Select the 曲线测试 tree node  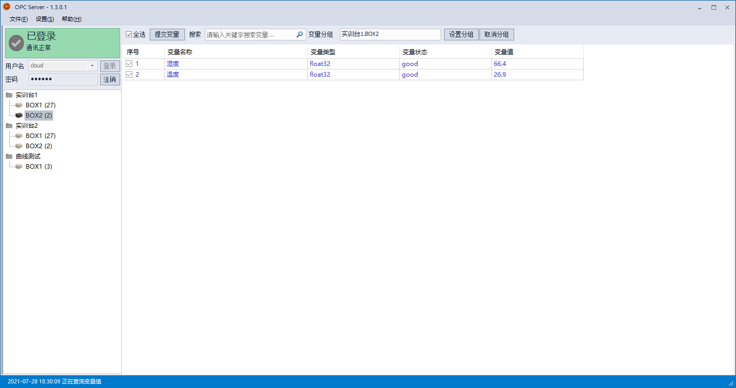[28, 156]
